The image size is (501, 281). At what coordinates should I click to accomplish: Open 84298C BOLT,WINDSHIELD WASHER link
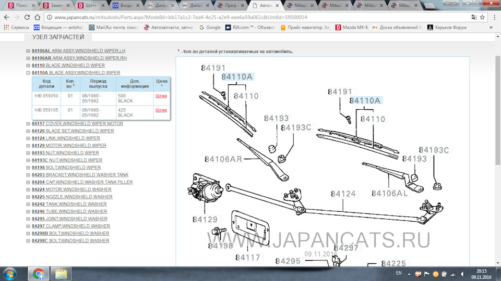tap(70, 241)
